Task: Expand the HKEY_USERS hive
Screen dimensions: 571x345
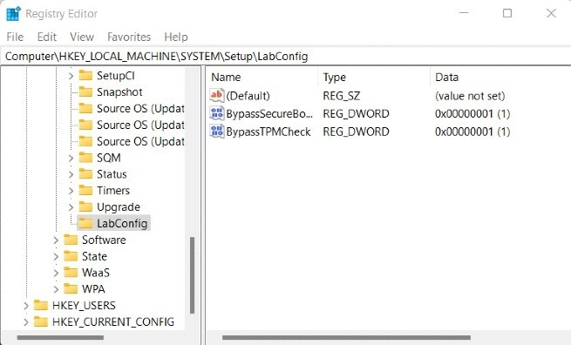Action: click(26, 306)
